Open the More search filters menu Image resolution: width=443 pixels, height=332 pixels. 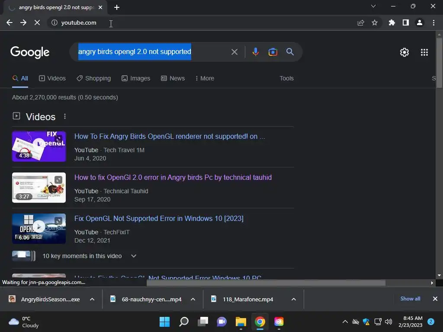pos(205,78)
